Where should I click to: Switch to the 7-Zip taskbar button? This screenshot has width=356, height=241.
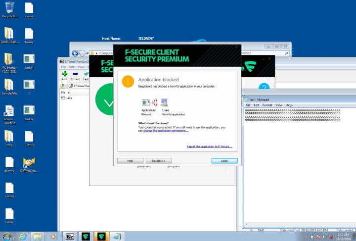(70, 237)
